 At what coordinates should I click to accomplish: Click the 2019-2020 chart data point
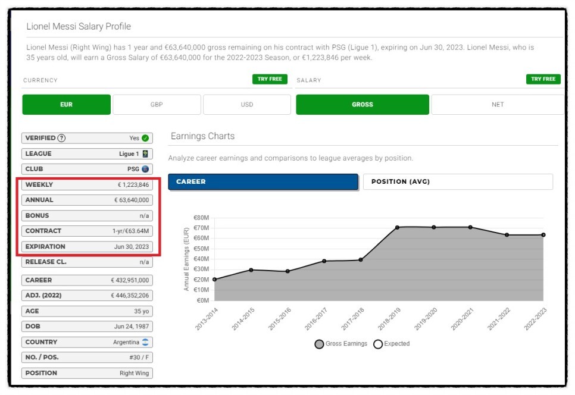434,227
